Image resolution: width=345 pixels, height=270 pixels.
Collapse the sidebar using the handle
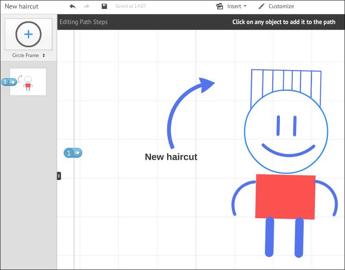click(x=59, y=176)
